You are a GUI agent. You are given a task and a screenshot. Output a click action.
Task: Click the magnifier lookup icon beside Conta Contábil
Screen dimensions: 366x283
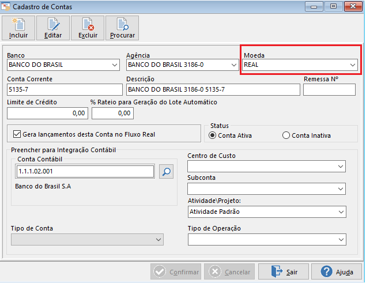(x=166, y=172)
